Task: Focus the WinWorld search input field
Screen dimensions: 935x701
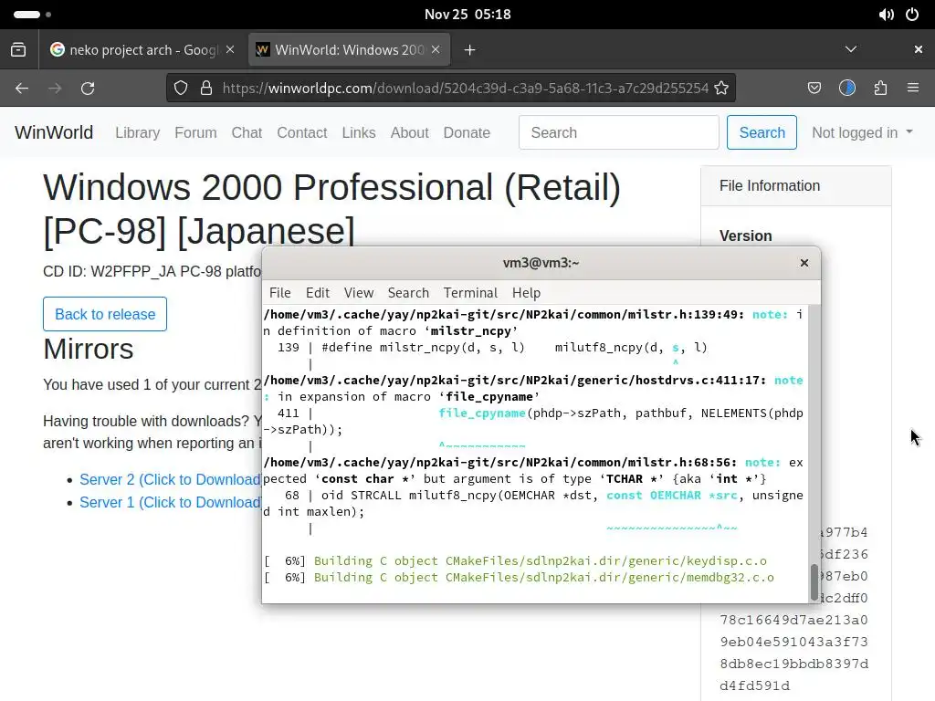Action: click(619, 132)
